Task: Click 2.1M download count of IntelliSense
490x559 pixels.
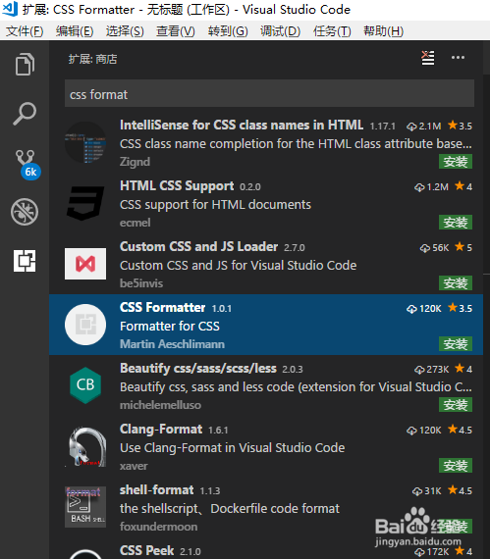Action: [x=424, y=126]
